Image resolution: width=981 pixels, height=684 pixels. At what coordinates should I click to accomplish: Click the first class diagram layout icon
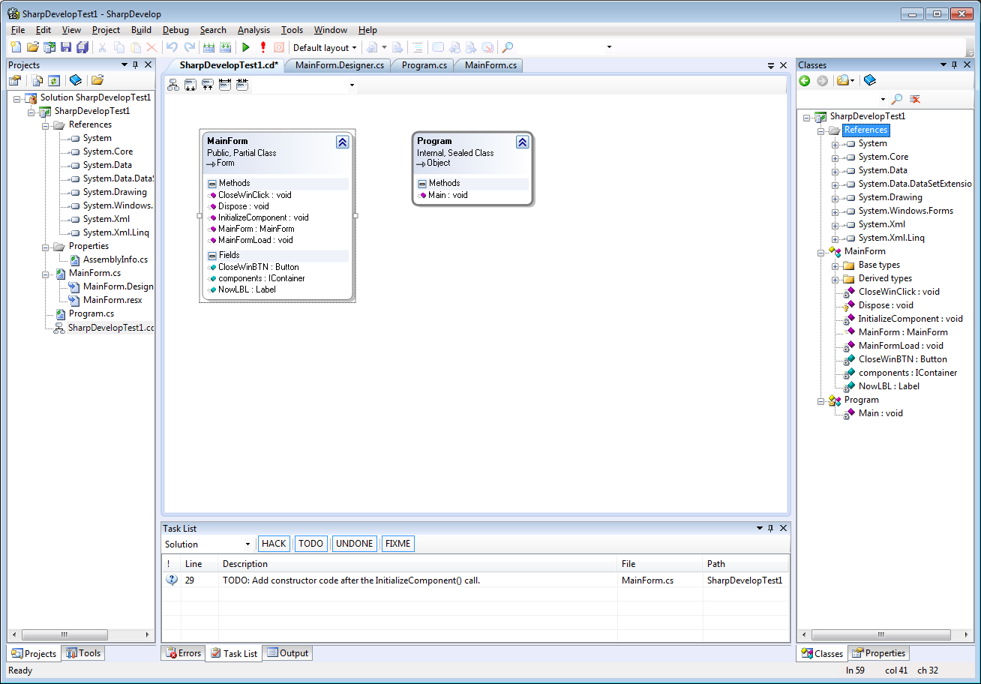[173, 85]
